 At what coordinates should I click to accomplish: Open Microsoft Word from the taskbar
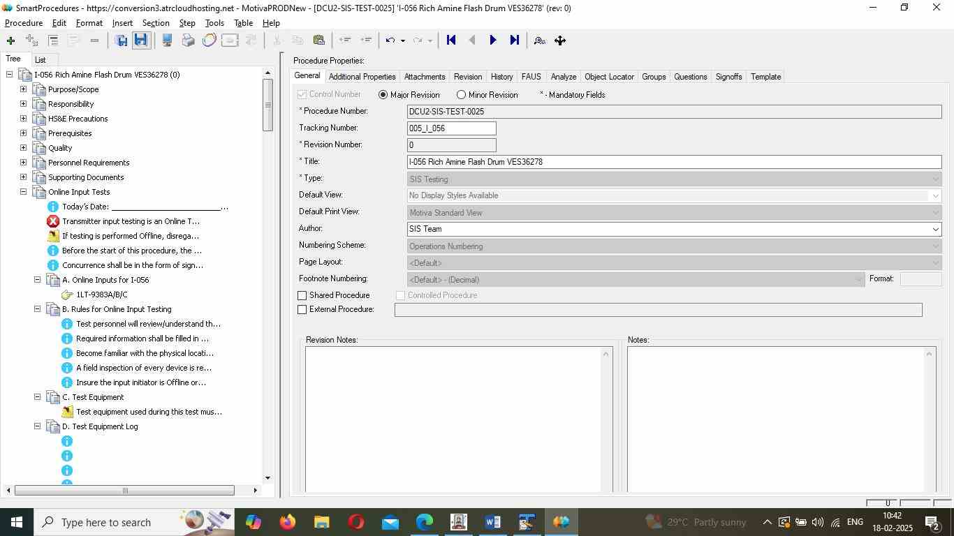492,522
